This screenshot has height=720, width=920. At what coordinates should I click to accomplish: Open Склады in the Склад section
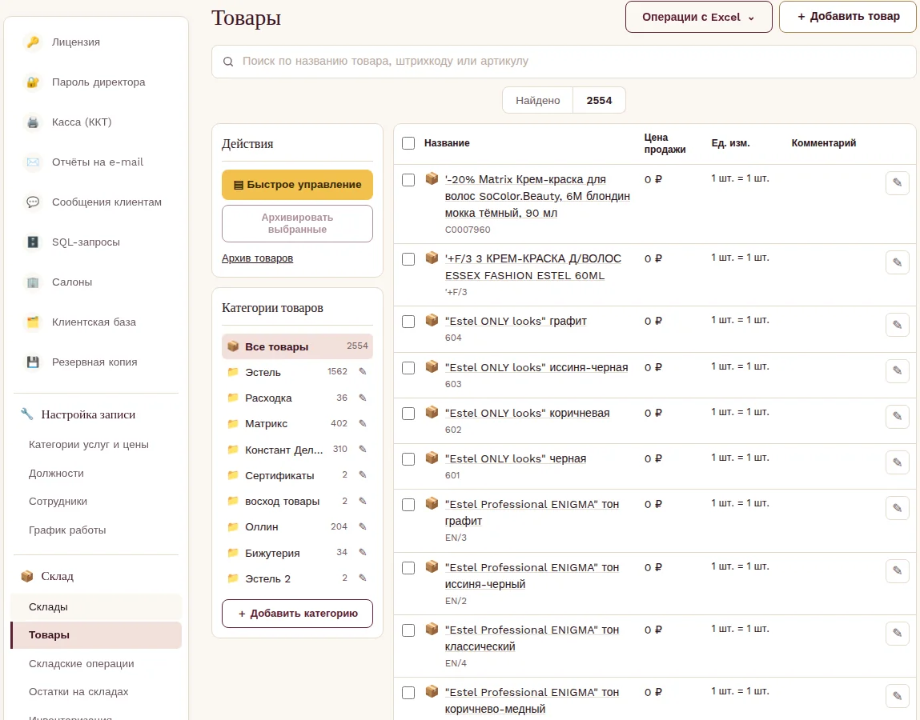[x=96, y=607]
